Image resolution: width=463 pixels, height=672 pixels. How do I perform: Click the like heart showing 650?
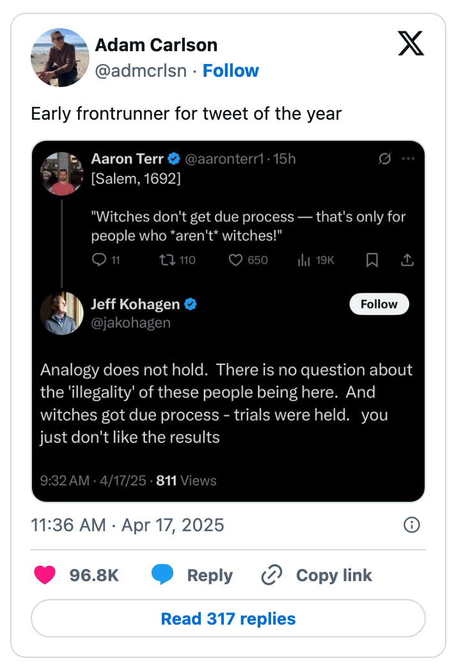[x=236, y=260]
